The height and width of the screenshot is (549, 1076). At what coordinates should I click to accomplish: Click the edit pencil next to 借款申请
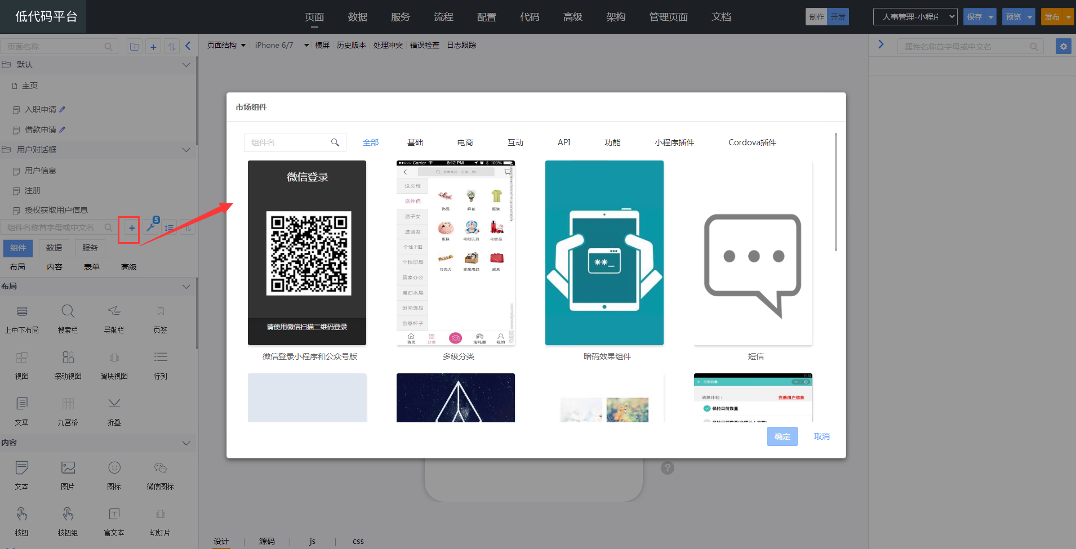(63, 130)
